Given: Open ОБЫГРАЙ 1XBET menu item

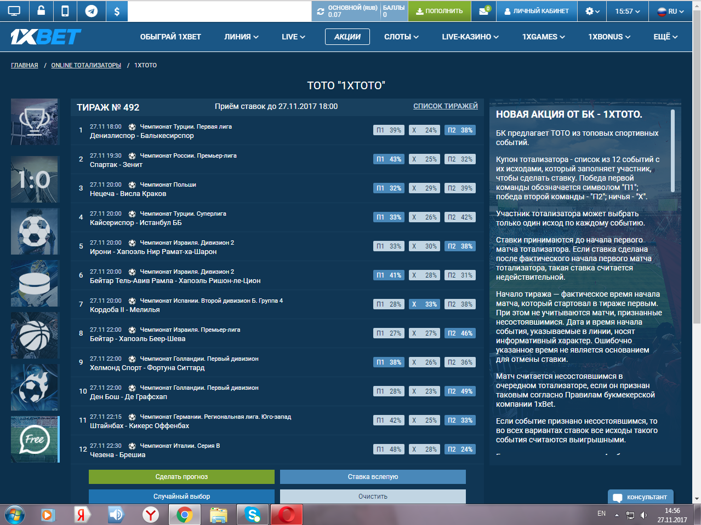Looking at the screenshot, I should 170,37.
